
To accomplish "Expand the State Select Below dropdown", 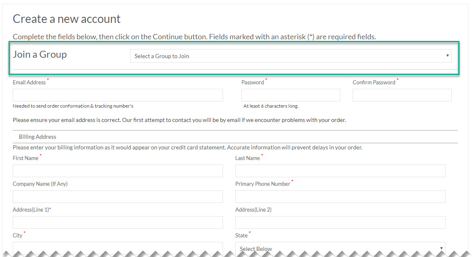I will (x=340, y=248).
